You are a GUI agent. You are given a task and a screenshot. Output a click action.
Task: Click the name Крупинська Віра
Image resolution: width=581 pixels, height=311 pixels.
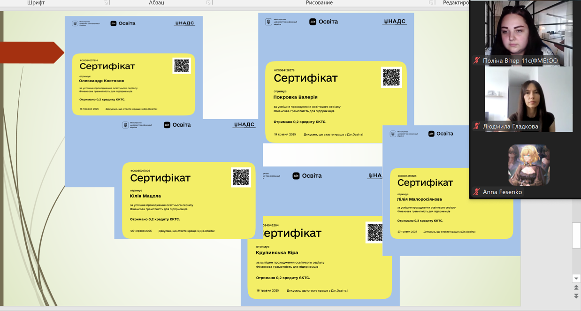coord(277,252)
